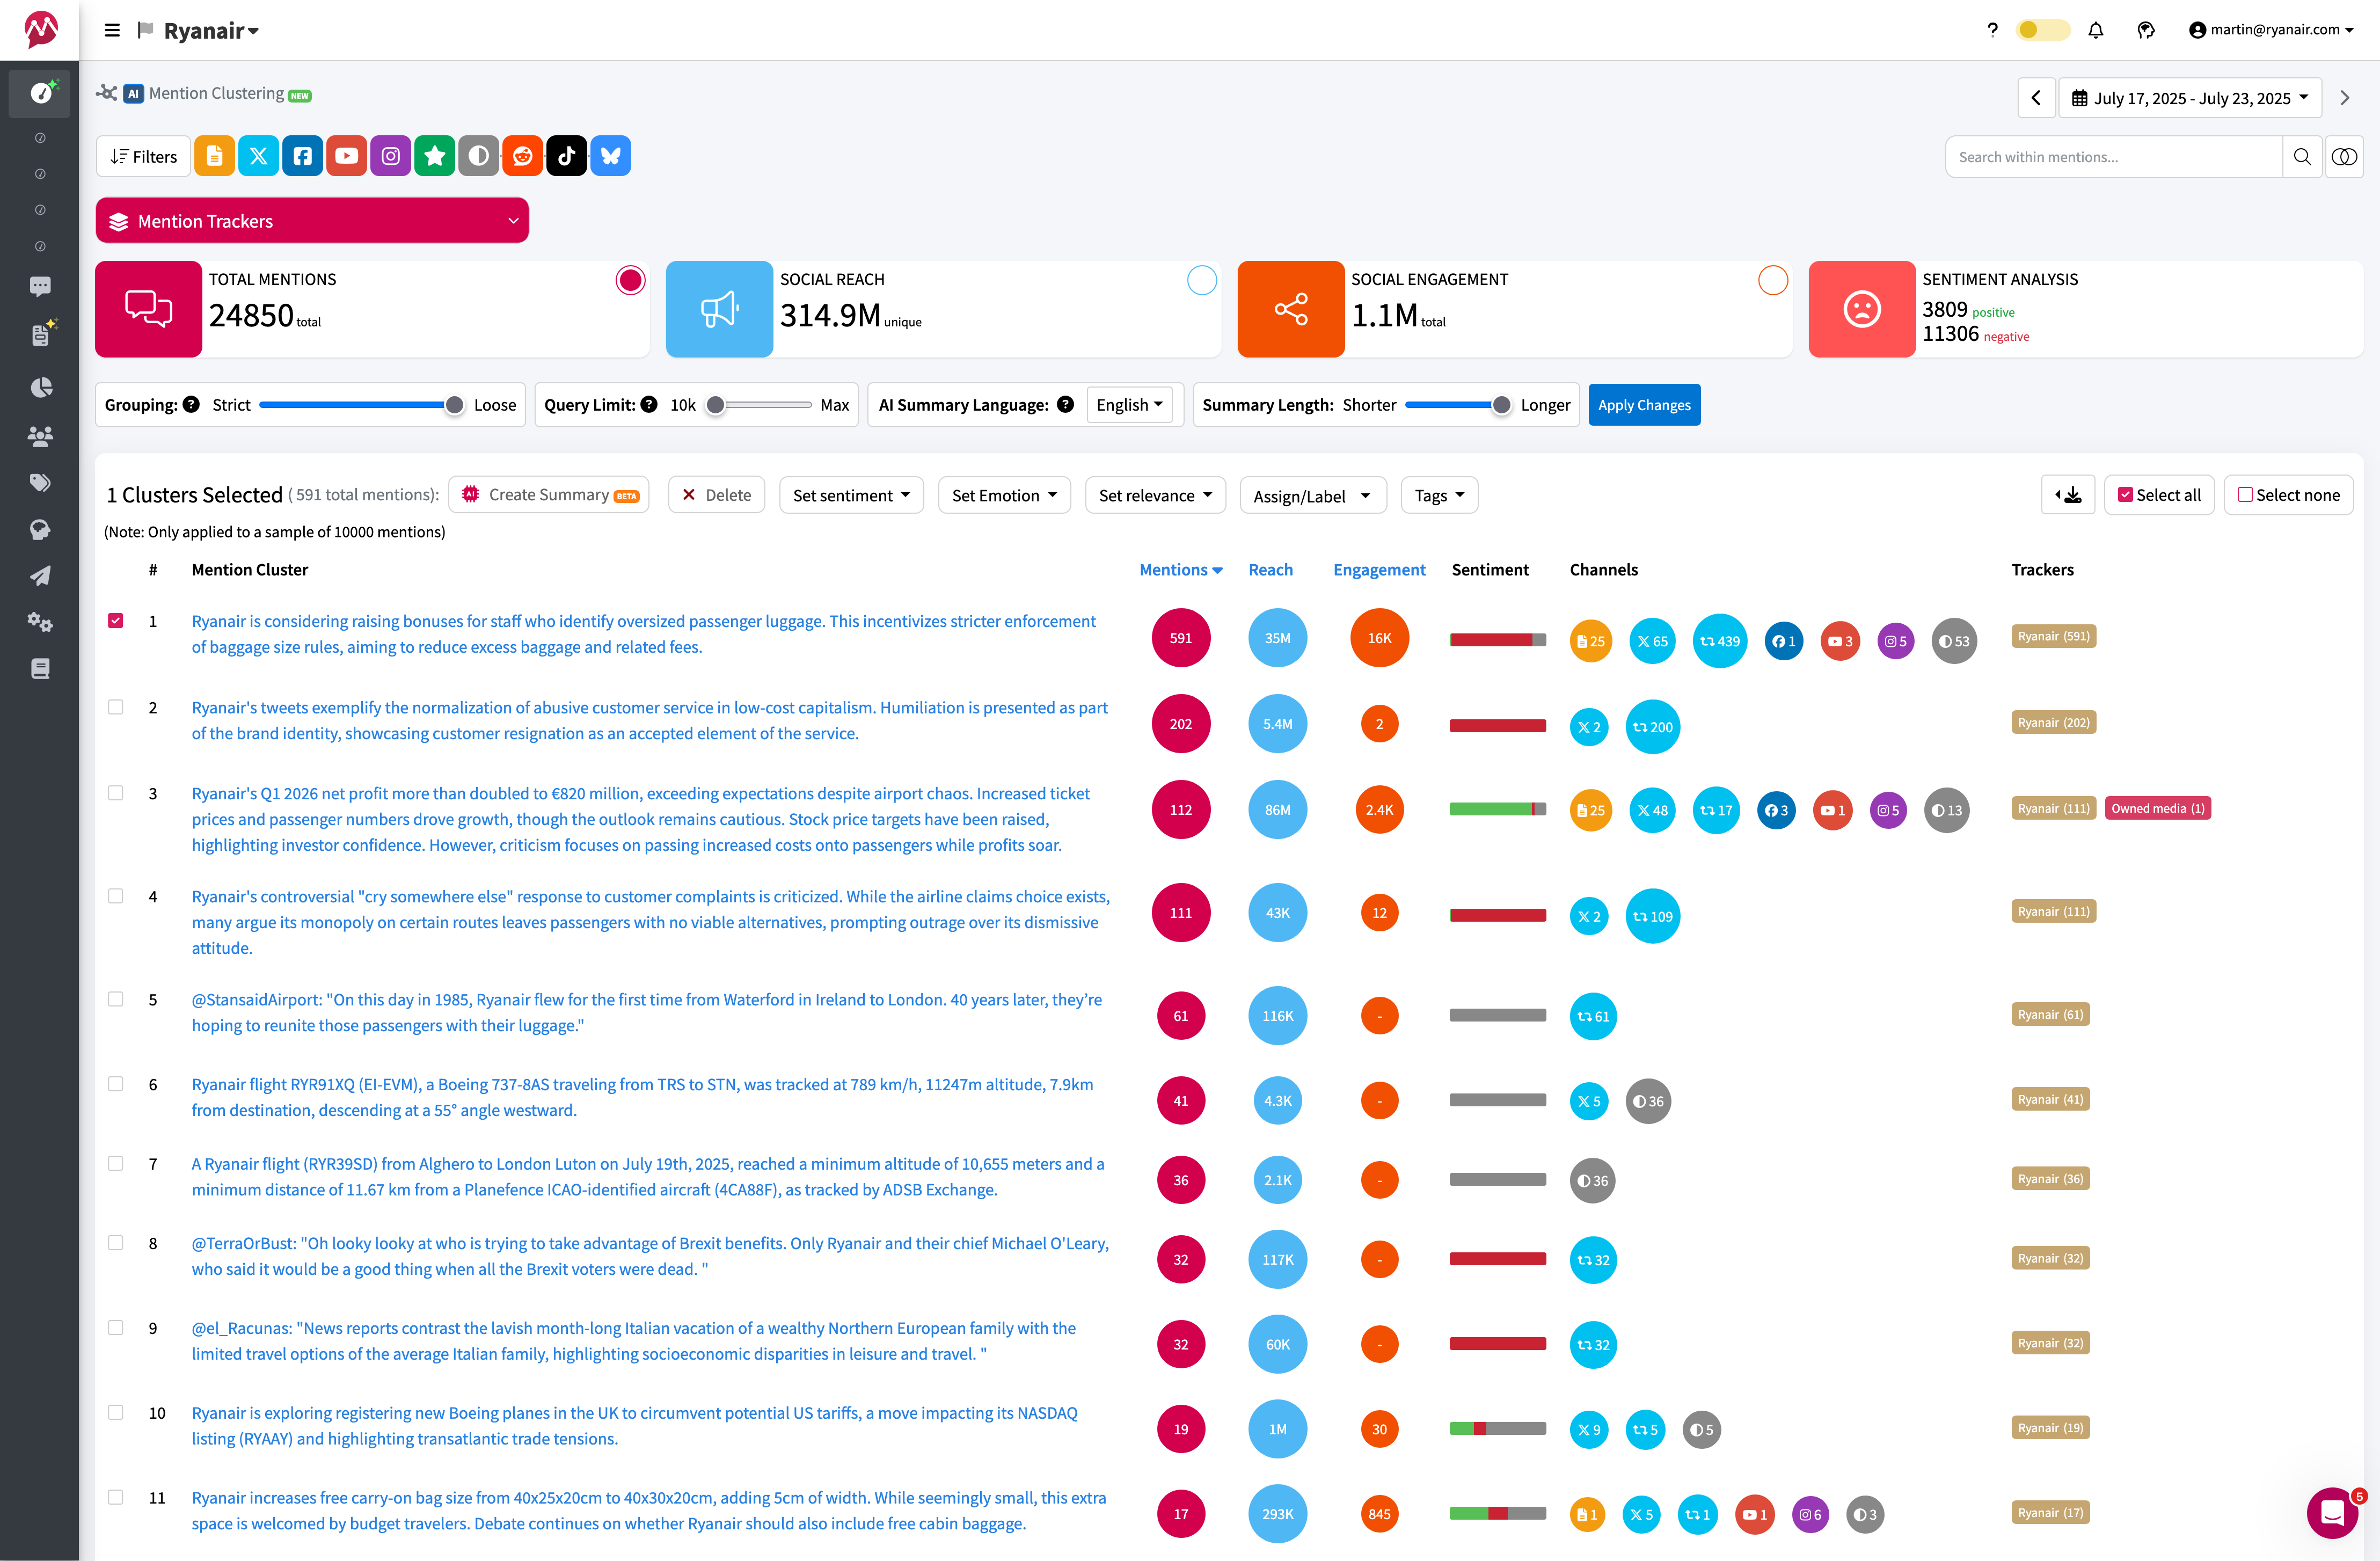The width and height of the screenshot is (2380, 1561).
Task: Toggle the Instagram channel filter icon
Action: [390, 156]
